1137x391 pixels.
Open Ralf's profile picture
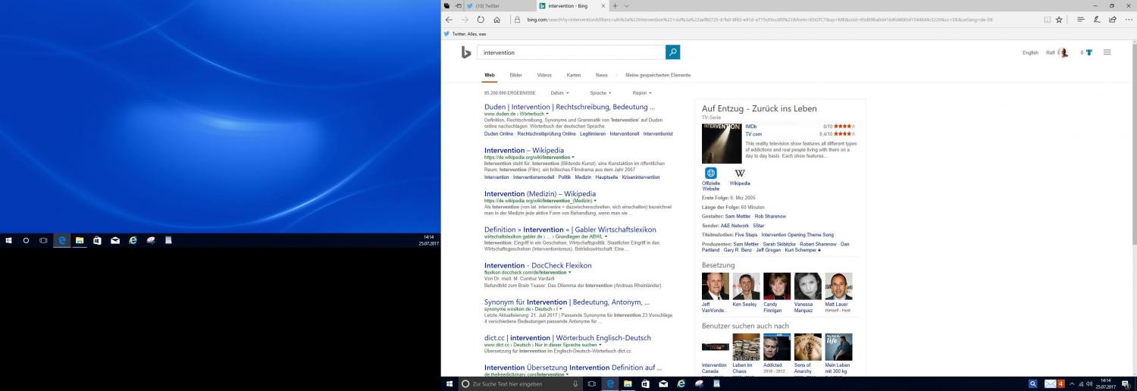pyautogui.click(x=1063, y=52)
